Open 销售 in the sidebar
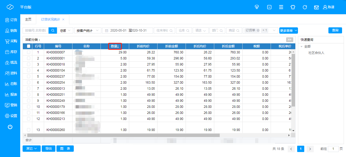Viewport: 346px width, 157px height. click(11, 31)
